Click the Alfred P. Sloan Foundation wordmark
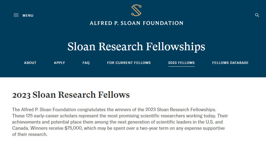The image size is (266, 141). (136, 23)
